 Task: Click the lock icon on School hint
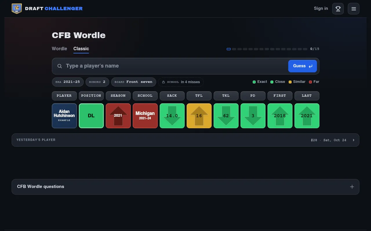tap(163, 82)
